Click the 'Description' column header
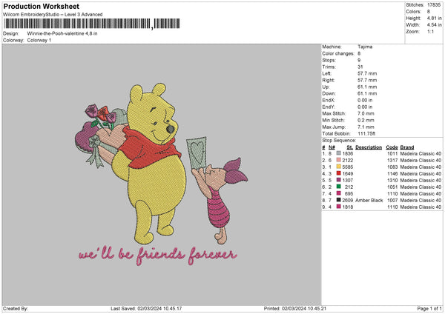The width and height of the screenshot is (445, 314). point(369,147)
